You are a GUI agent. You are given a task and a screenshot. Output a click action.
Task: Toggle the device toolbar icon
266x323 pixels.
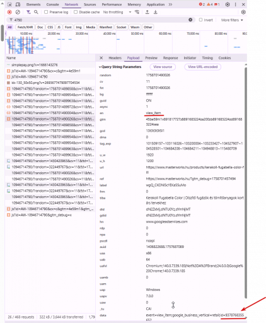click(18, 4)
